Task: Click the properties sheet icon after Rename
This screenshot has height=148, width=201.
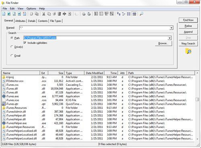Action: (70, 14)
